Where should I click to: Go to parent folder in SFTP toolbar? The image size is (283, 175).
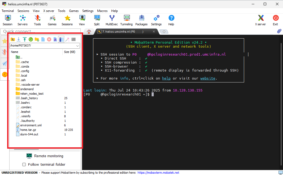click(x=13, y=39)
